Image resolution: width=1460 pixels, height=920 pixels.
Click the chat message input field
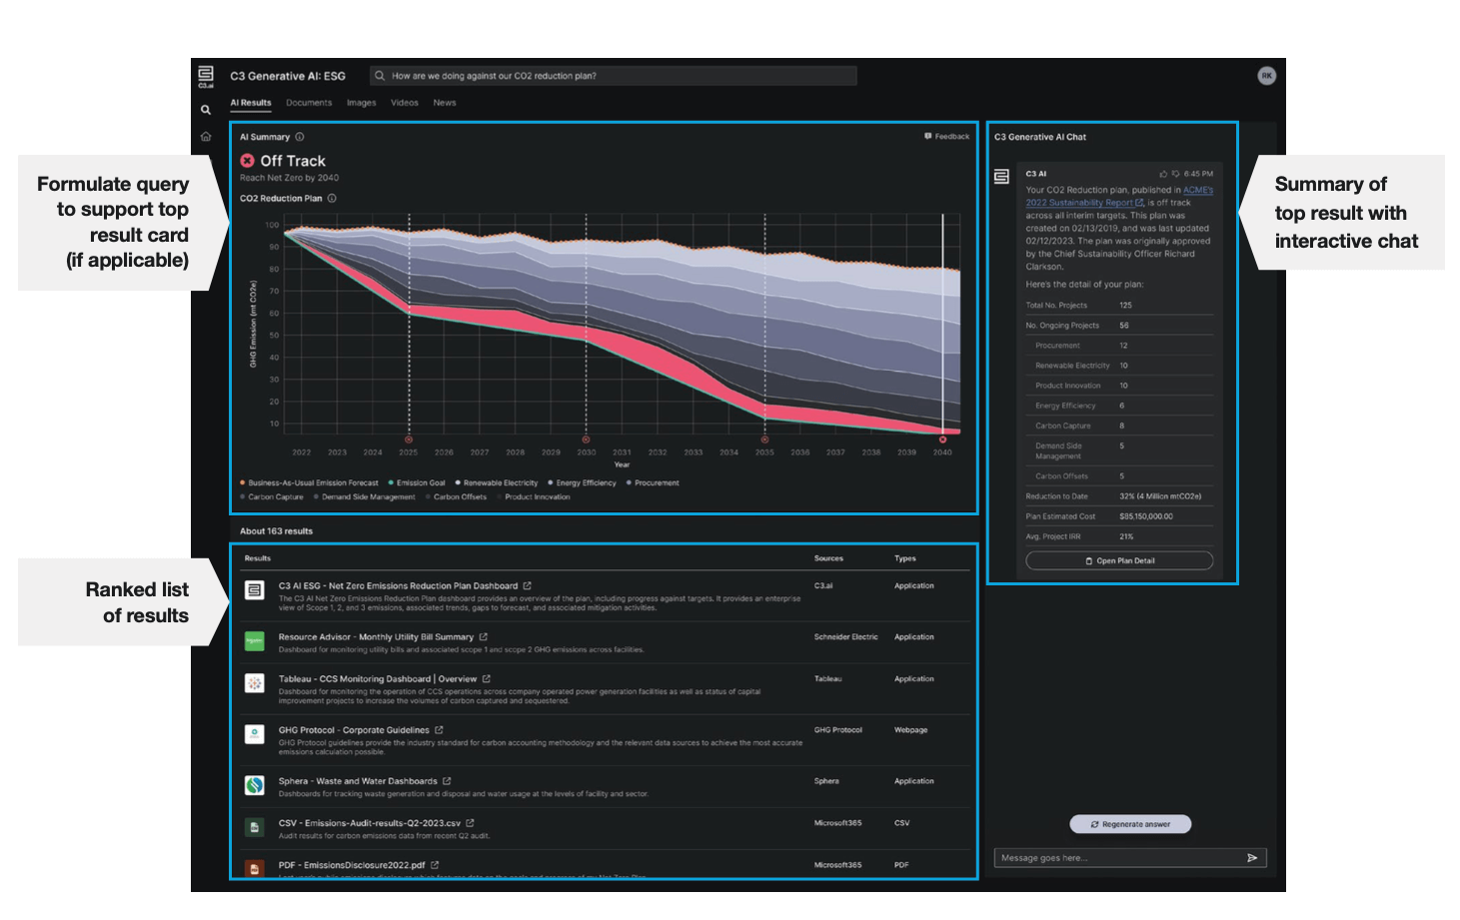[1130, 858]
